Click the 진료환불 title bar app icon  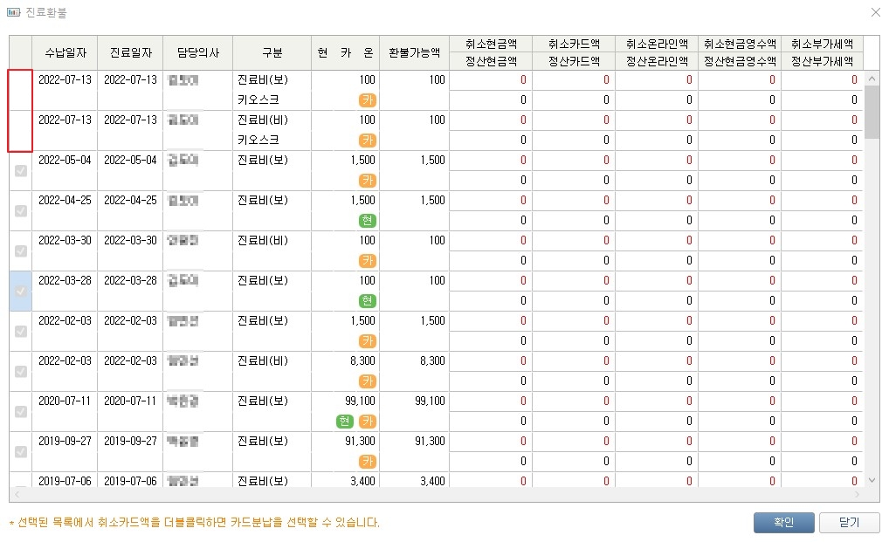[14, 13]
